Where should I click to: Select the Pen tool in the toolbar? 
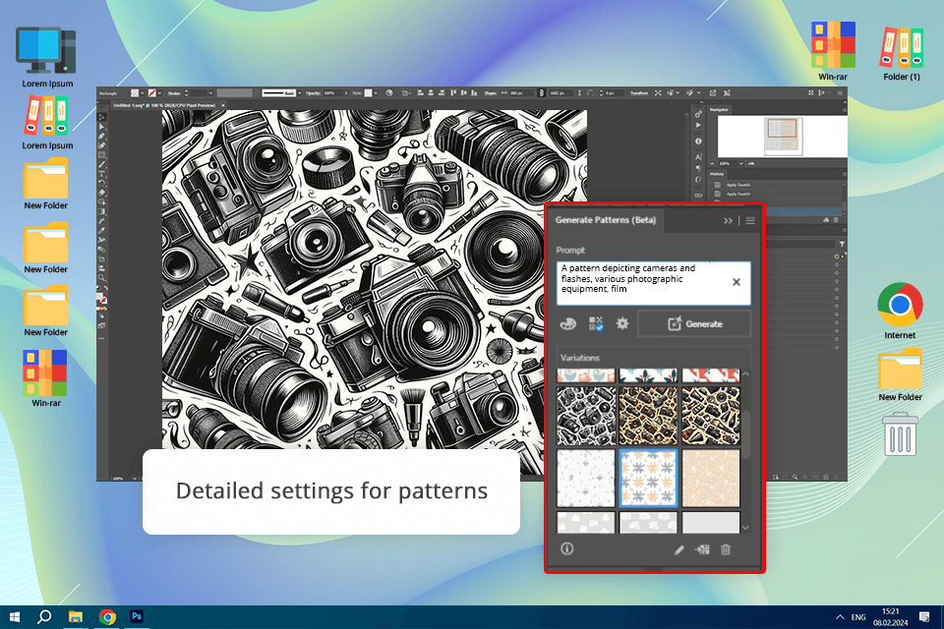coord(101,136)
